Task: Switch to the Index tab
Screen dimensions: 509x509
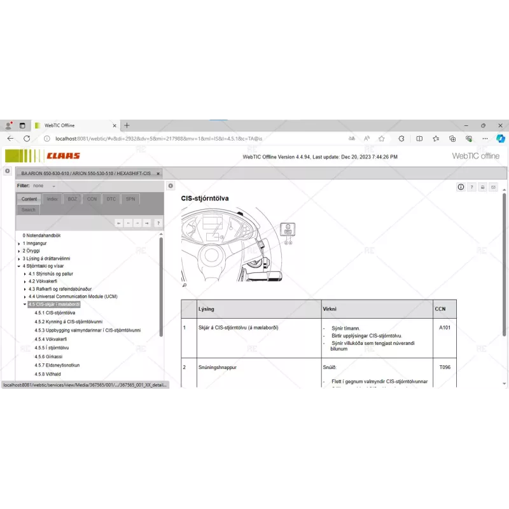Action: [x=52, y=199]
